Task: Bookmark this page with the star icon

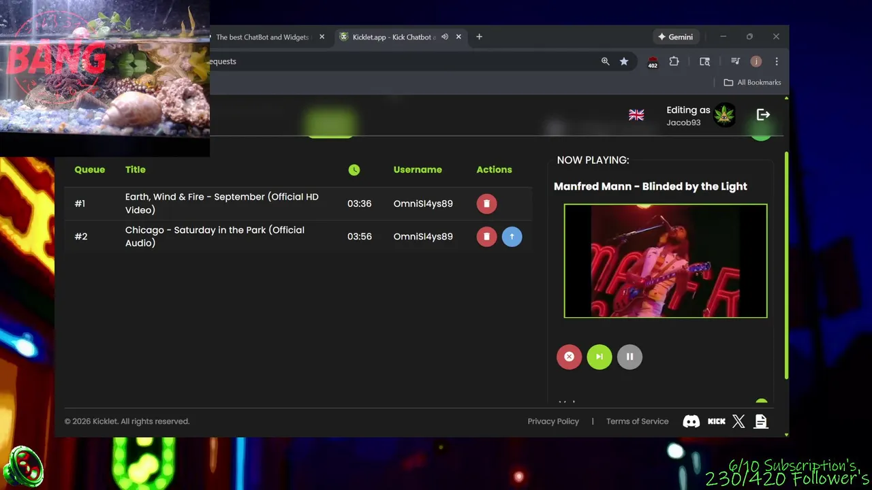Action: click(624, 61)
